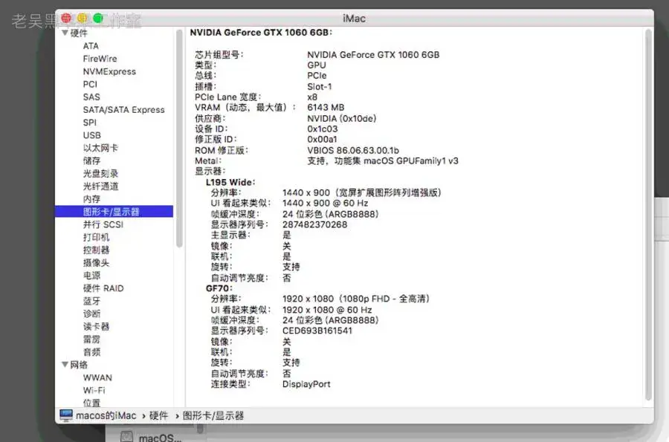The width and height of the screenshot is (669, 442).
Task: Select 位置 under 网络
Action: click(x=91, y=403)
